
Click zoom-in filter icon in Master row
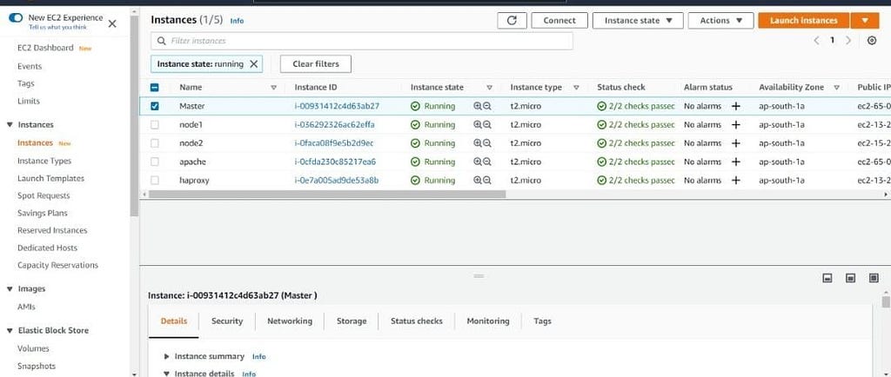click(x=478, y=106)
